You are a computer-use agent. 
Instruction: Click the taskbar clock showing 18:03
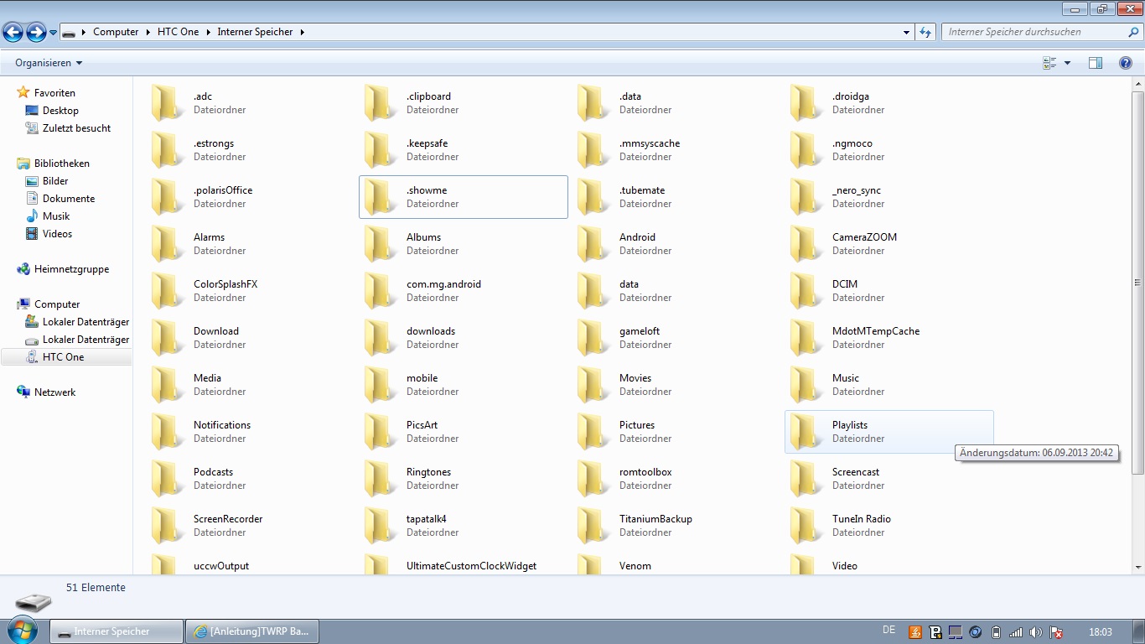[x=1101, y=632]
